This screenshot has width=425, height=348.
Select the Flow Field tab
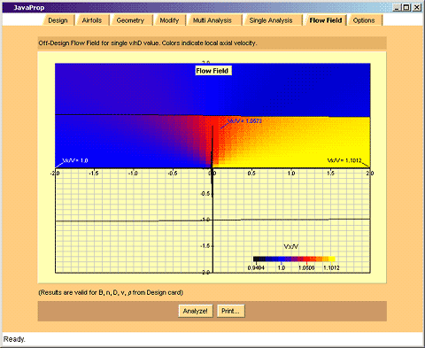(326, 20)
